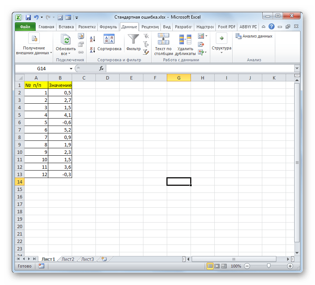Click the Save icon in quick access toolbar
This screenshot has height=285, width=315.
[28, 17]
